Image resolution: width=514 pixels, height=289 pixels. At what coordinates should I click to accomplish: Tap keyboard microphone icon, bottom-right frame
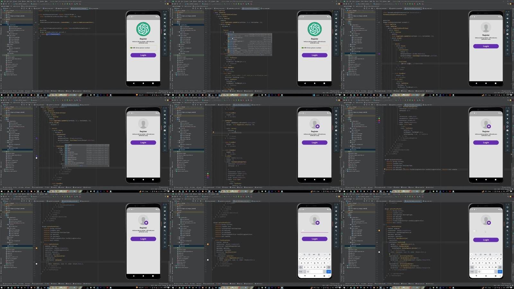(501, 255)
